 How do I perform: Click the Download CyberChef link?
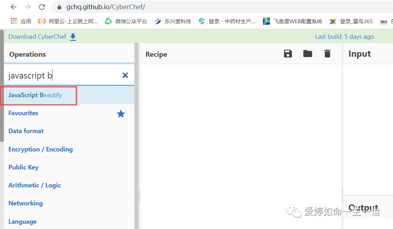tap(37, 37)
